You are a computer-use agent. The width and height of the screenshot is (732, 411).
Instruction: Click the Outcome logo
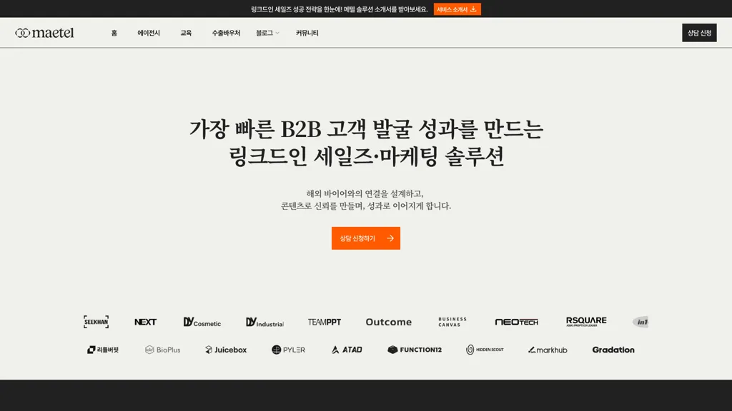click(x=388, y=322)
